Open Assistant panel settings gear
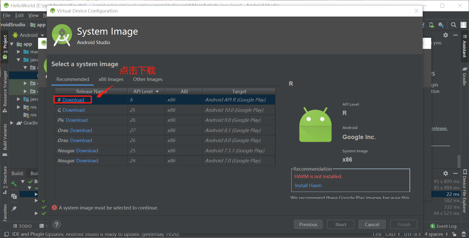Viewport: 469px width, 238px height. [x=445, y=35]
